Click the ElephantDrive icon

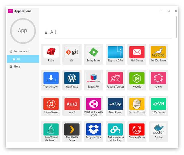pyautogui.click(x=115, y=52)
